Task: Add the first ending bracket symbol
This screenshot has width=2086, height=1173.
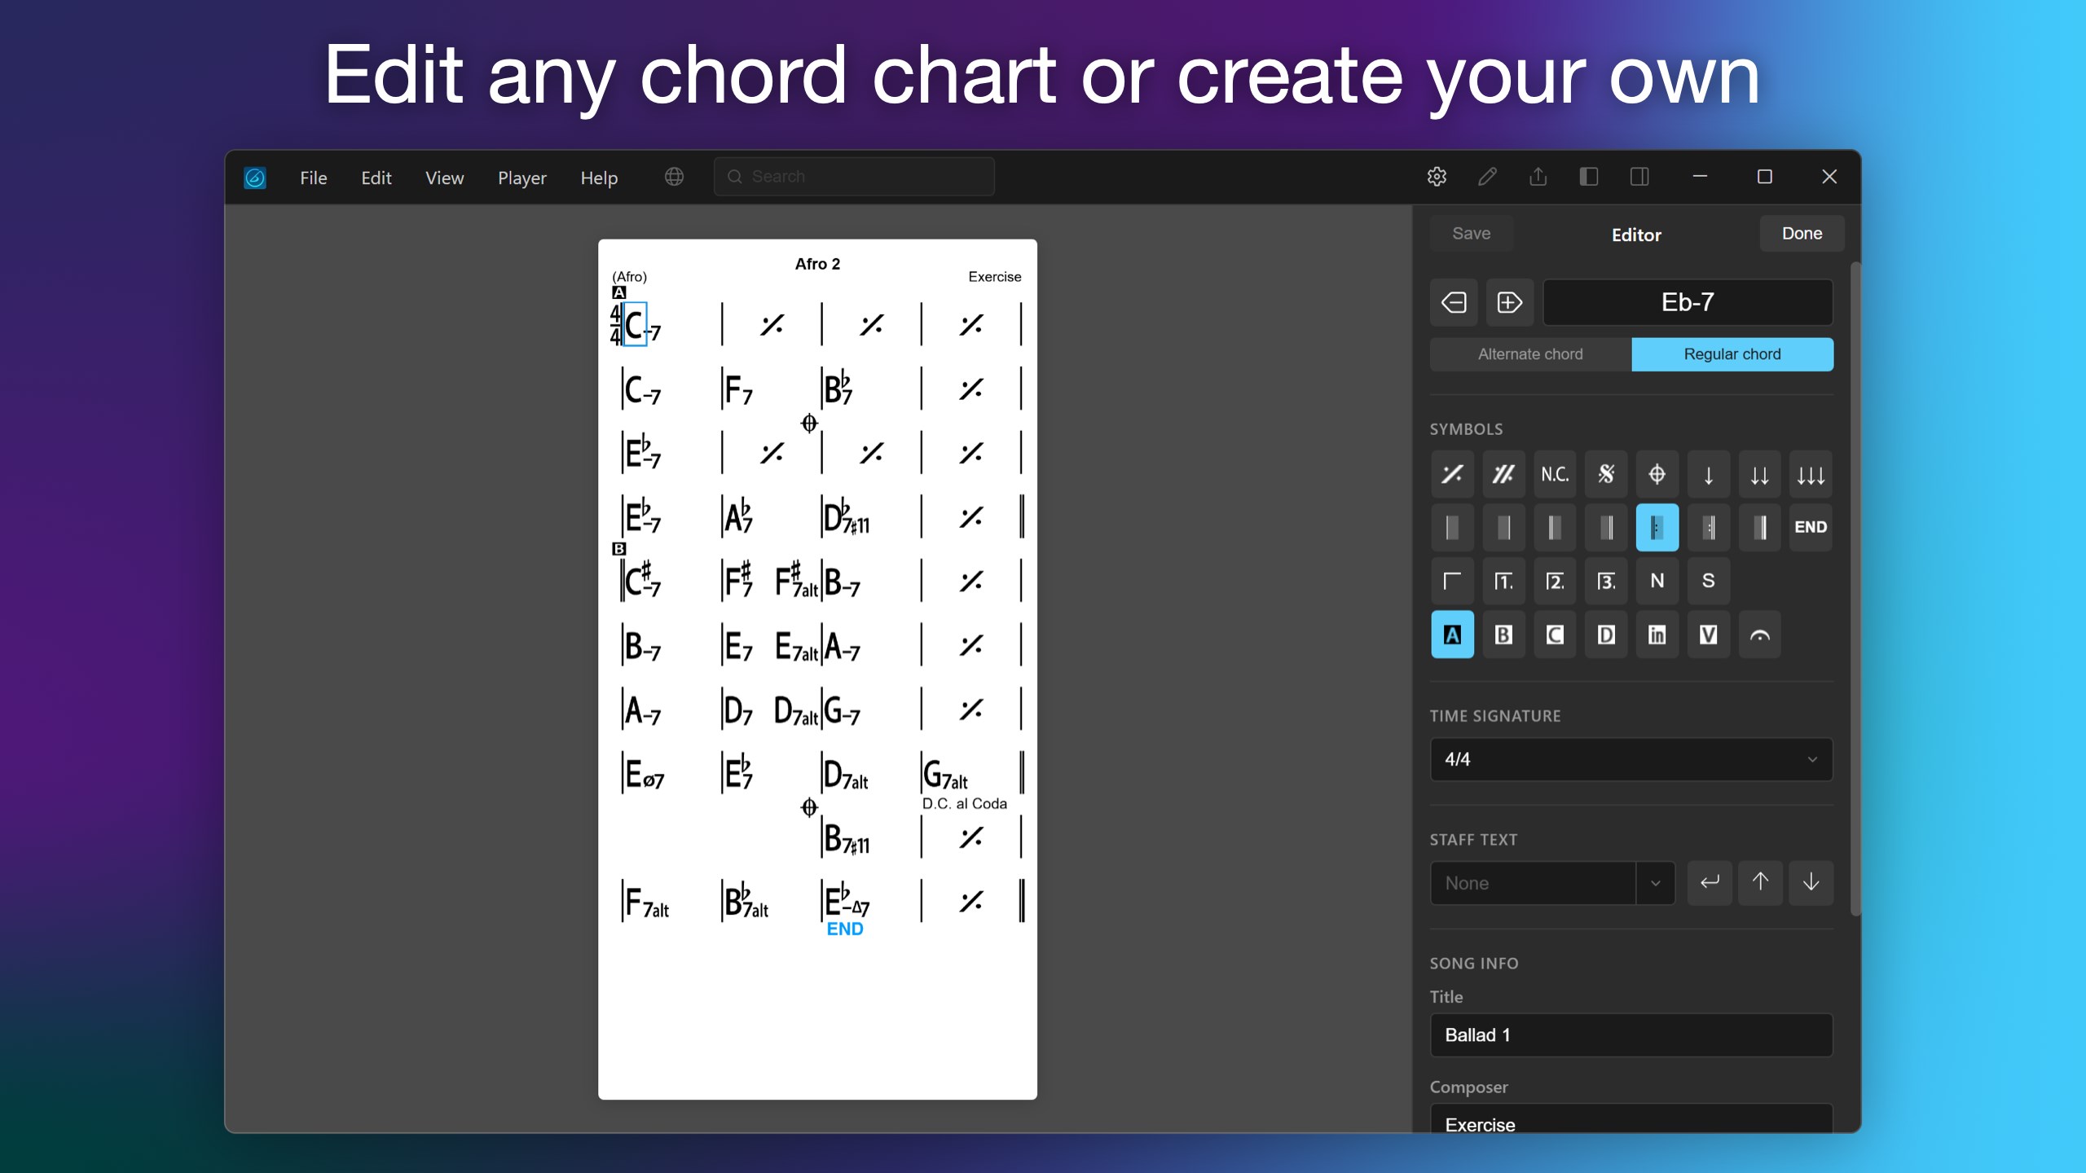Action: 1503,582
